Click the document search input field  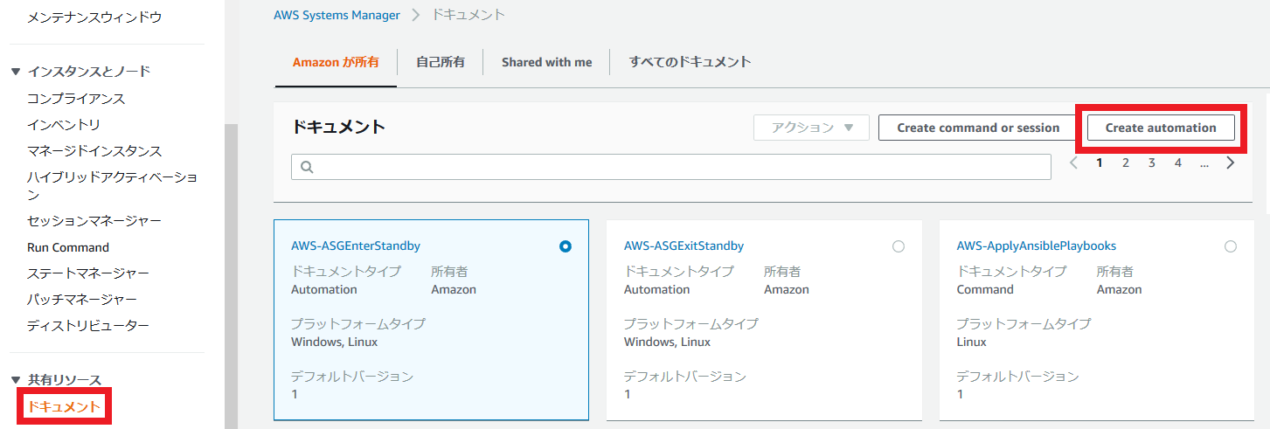671,167
